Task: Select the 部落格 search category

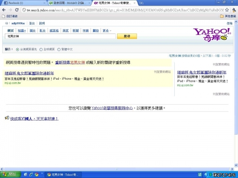Action: (x=54, y=30)
